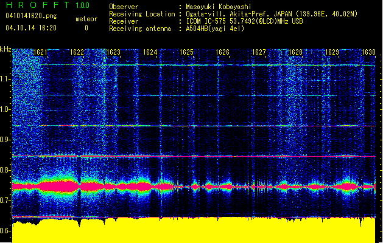Click the meteor count value 0
This screenshot has height=243, width=383.
pyautogui.click(x=86, y=28)
